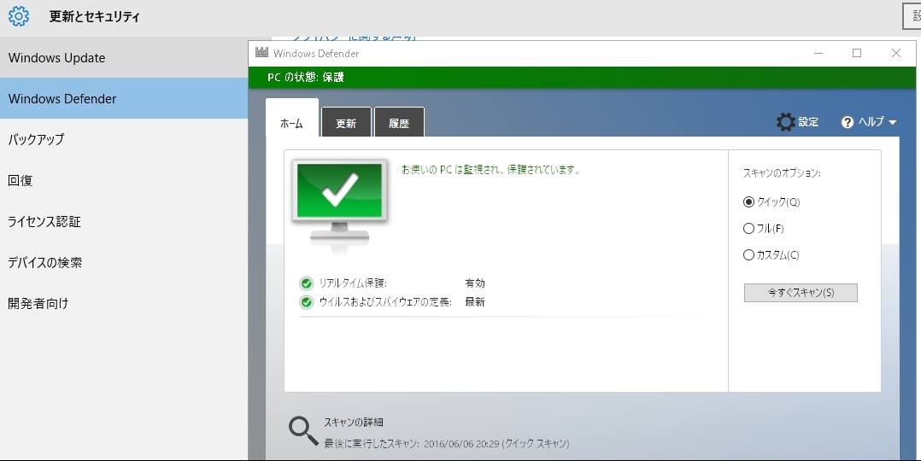Select Windows Defender in the sidebar
The image size is (921, 461).
123,99
